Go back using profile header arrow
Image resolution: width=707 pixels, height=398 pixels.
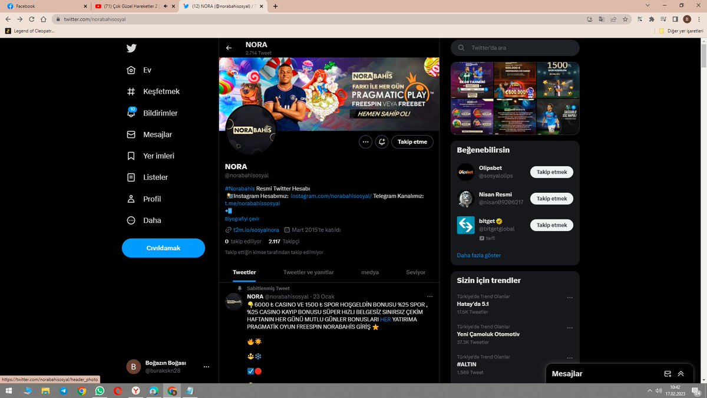coord(229,48)
